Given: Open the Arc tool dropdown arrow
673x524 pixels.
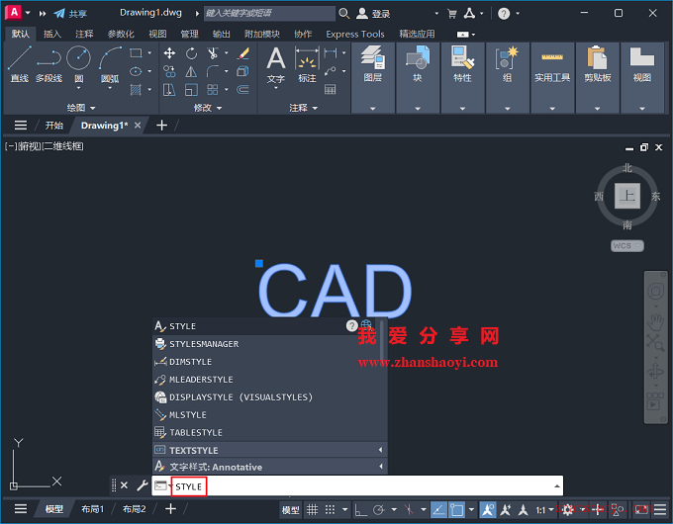Looking at the screenshot, I should [x=110, y=88].
